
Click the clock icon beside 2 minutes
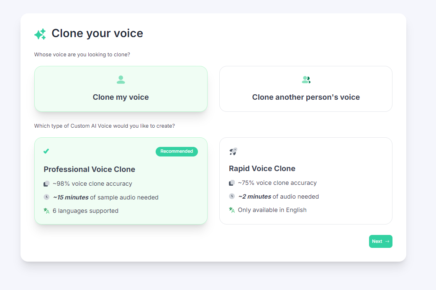(232, 196)
